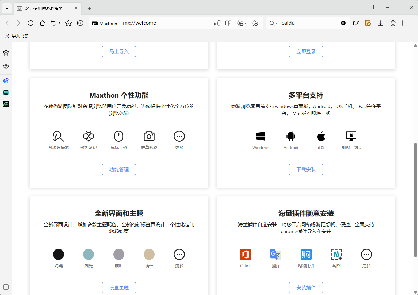Click the 马上导入 button
This screenshot has width=418, height=295.
click(119, 51)
